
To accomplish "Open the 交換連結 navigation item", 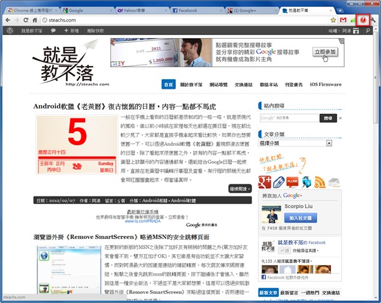I will click(x=243, y=84).
